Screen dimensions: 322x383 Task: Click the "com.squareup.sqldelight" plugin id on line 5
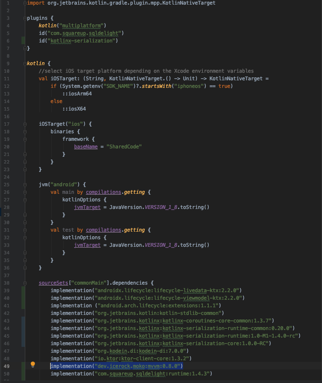[x=84, y=33]
